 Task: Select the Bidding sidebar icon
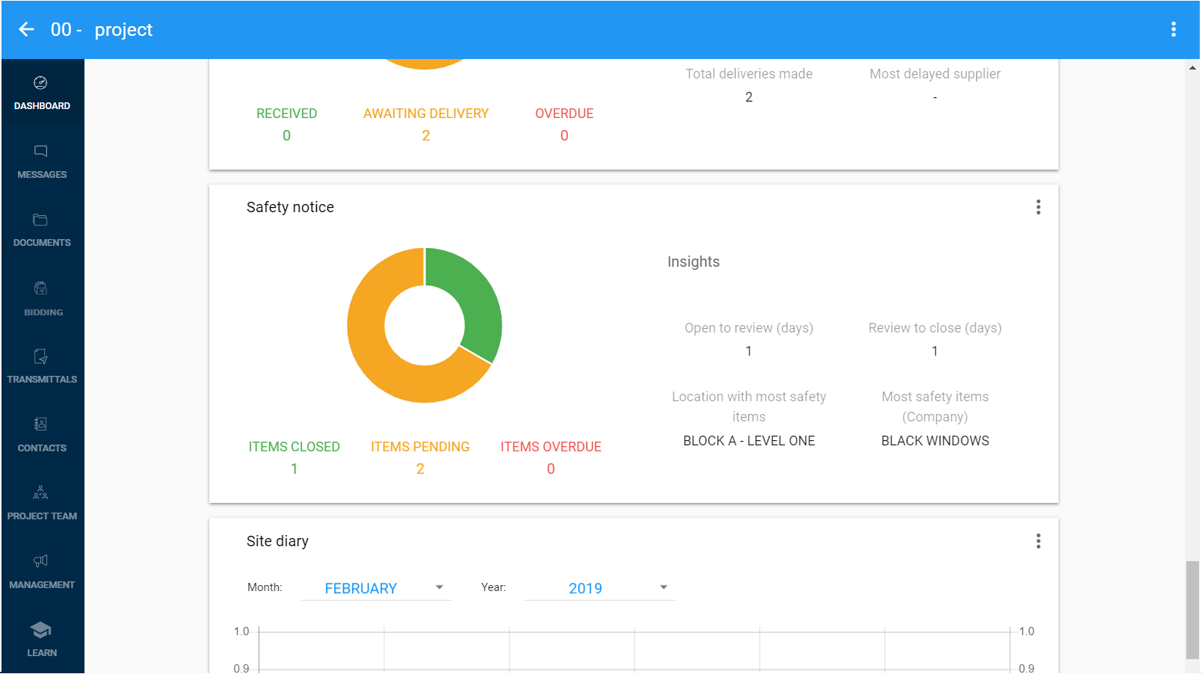point(42,297)
